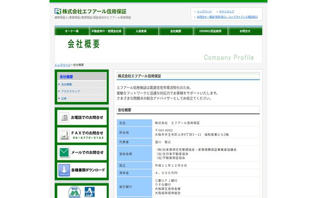The image size is (317, 198).
Task: Open the 会社概要 sidebar submenu item
Action: (x=66, y=85)
